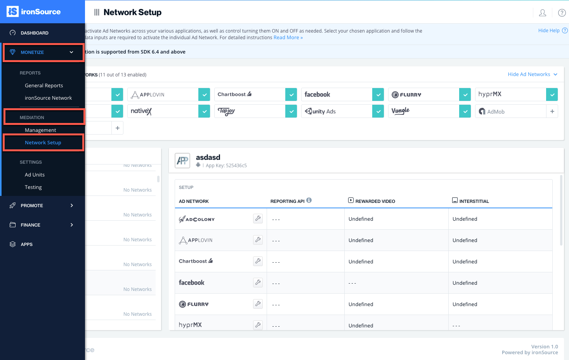Image resolution: width=569 pixels, height=360 pixels.
Task: Select the Dashboard icon in the sidebar
Action: [12, 33]
